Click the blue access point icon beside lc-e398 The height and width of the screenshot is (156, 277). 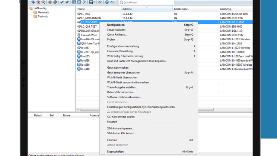79,60
